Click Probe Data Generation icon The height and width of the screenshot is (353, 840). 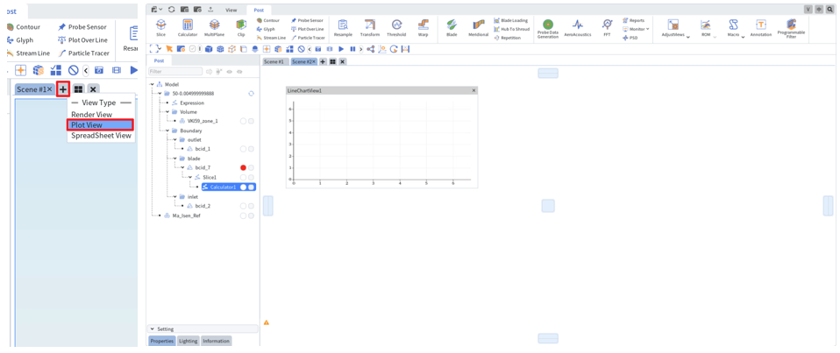pyautogui.click(x=547, y=28)
